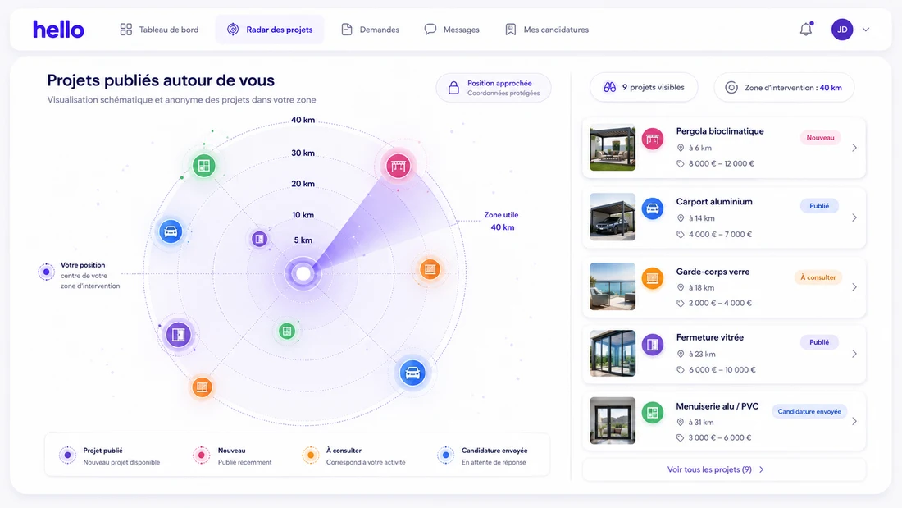Click the price 8 000 € – 12 000 €
The height and width of the screenshot is (508, 902).
pyautogui.click(x=722, y=163)
